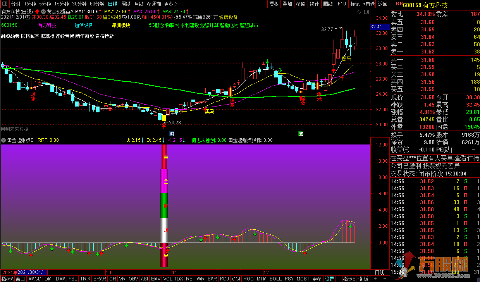Switch to 5分钟 period
Screen dimensions: 480x282
45,4
